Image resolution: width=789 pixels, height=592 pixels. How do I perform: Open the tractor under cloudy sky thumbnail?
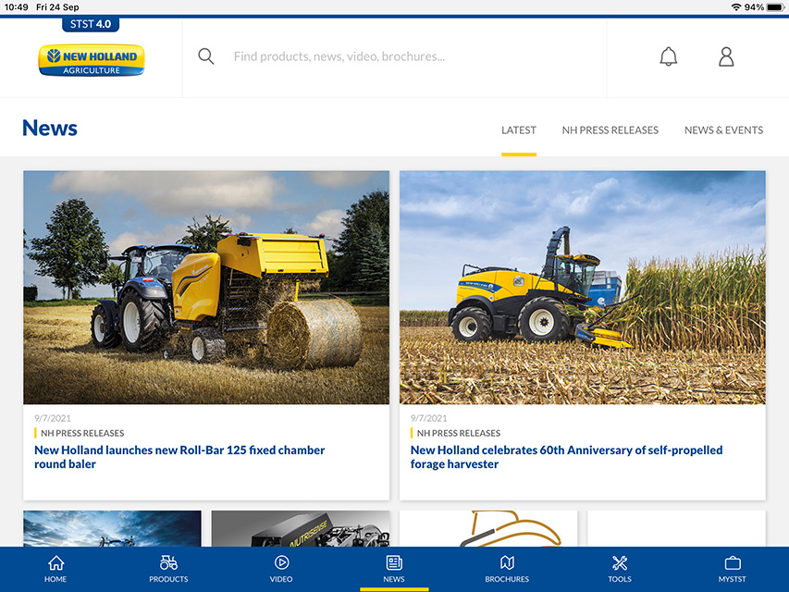[112, 528]
